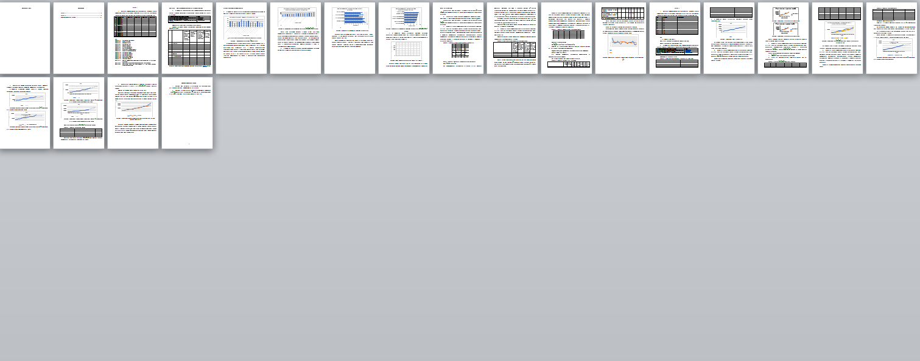Open page 15 with two small stacked charts
Screen dimensions: 920x361
coord(784,38)
